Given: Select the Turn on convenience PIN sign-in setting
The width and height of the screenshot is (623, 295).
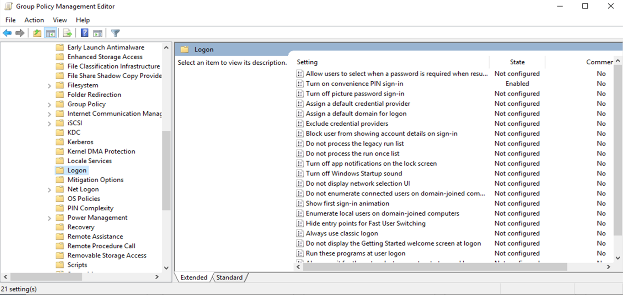Looking at the screenshot, I should click(354, 84).
